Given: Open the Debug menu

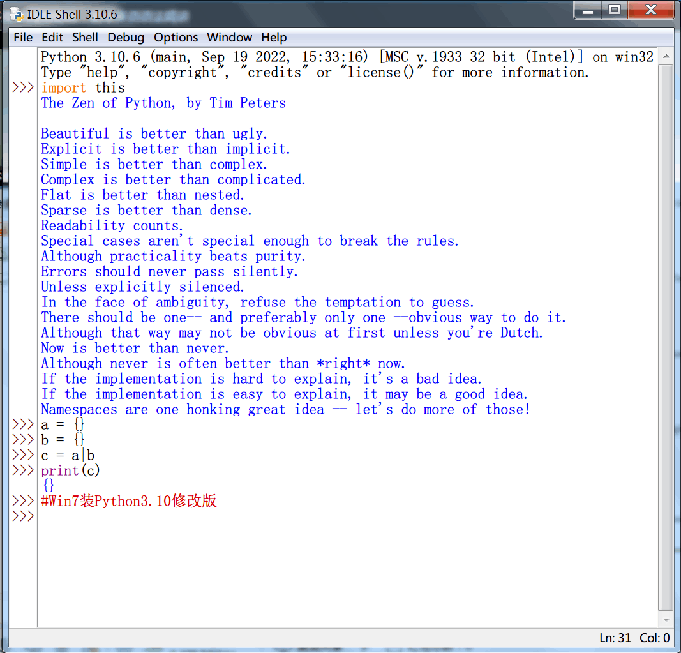Looking at the screenshot, I should [x=126, y=38].
